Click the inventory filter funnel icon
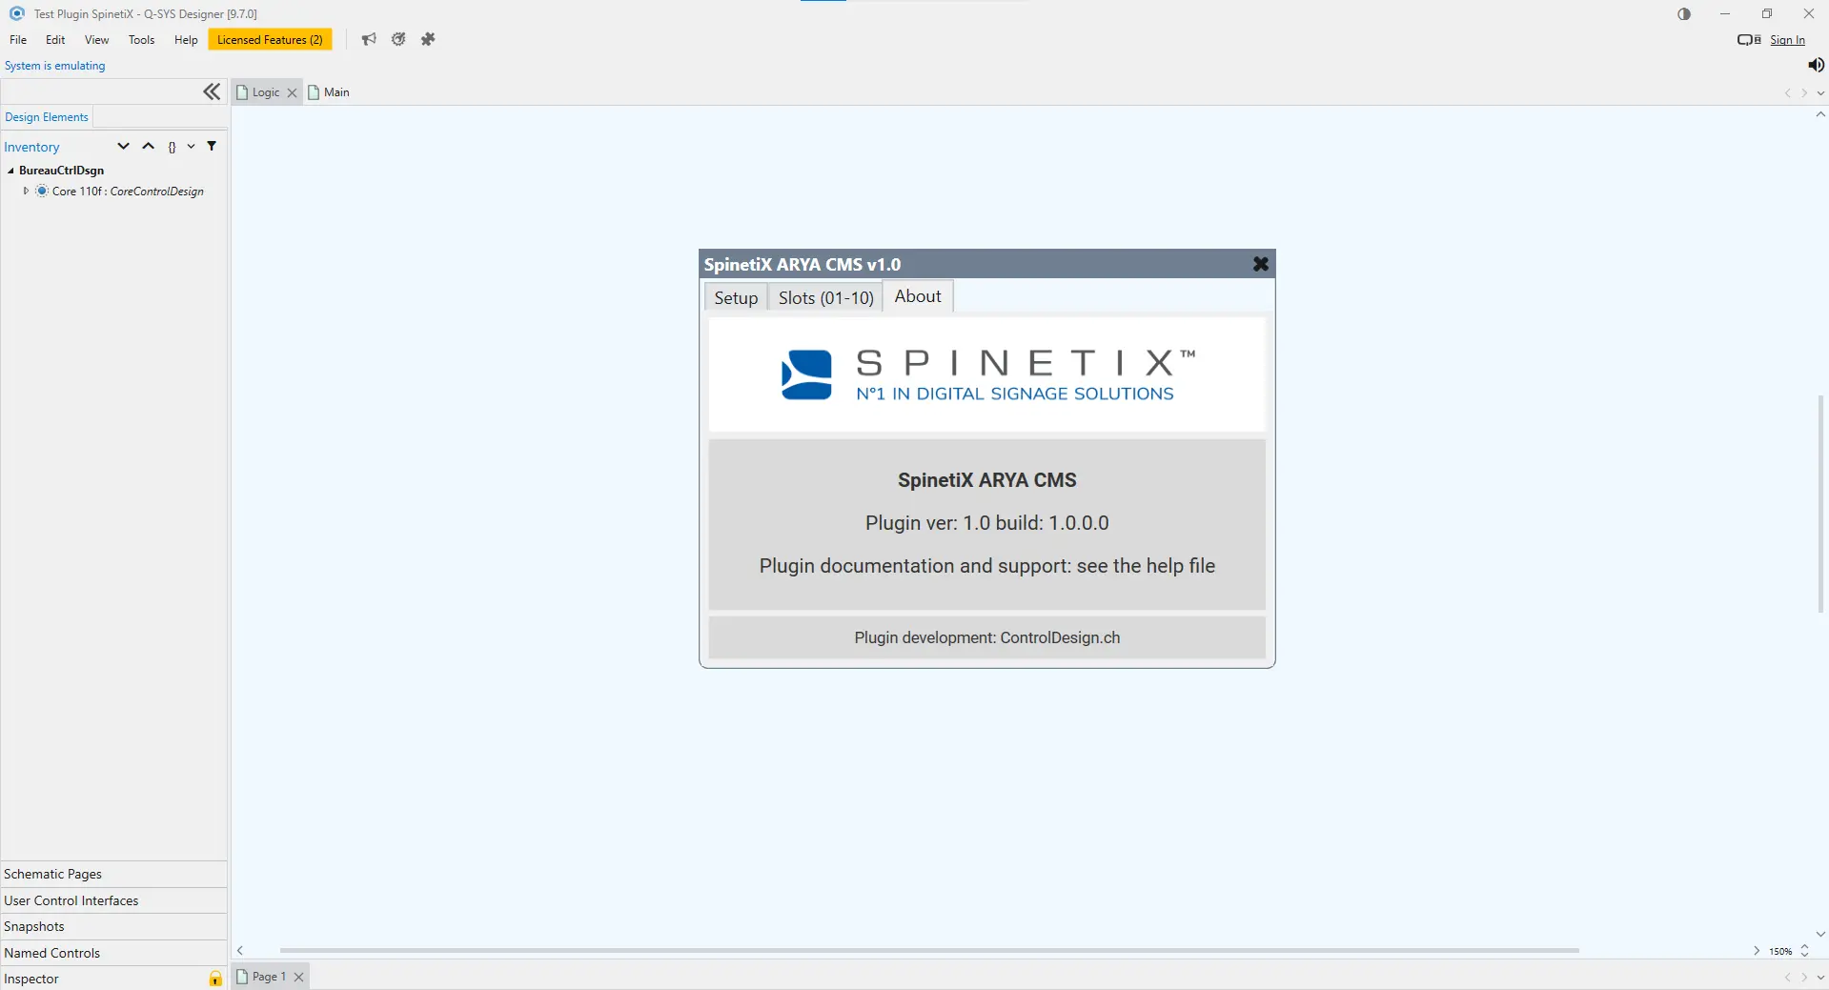1829x990 pixels. pyautogui.click(x=212, y=146)
